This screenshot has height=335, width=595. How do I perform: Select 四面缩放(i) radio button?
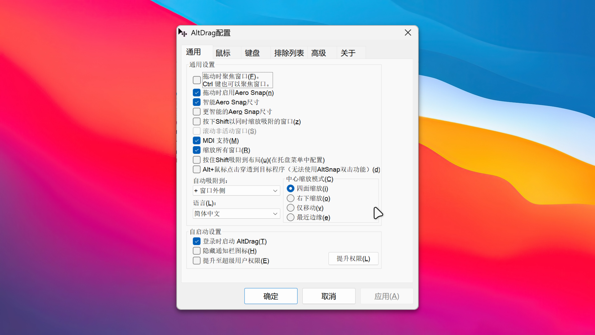[x=291, y=188]
